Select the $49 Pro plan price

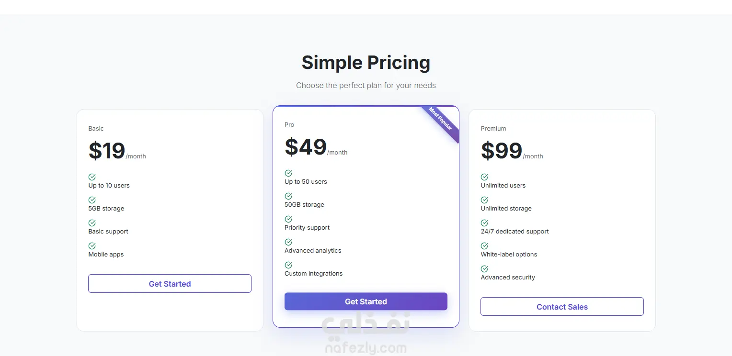[x=306, y=147]
